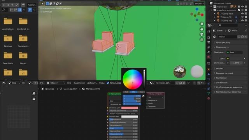Viewport: 249px width, 140px height.
Task: Click the Основной цвет pink color swatch
Action: tap(130, 108)
